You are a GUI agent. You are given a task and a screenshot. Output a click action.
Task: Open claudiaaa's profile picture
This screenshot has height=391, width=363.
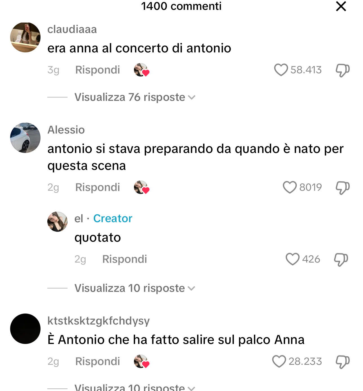pyautogui.click(x=25, y=37)
